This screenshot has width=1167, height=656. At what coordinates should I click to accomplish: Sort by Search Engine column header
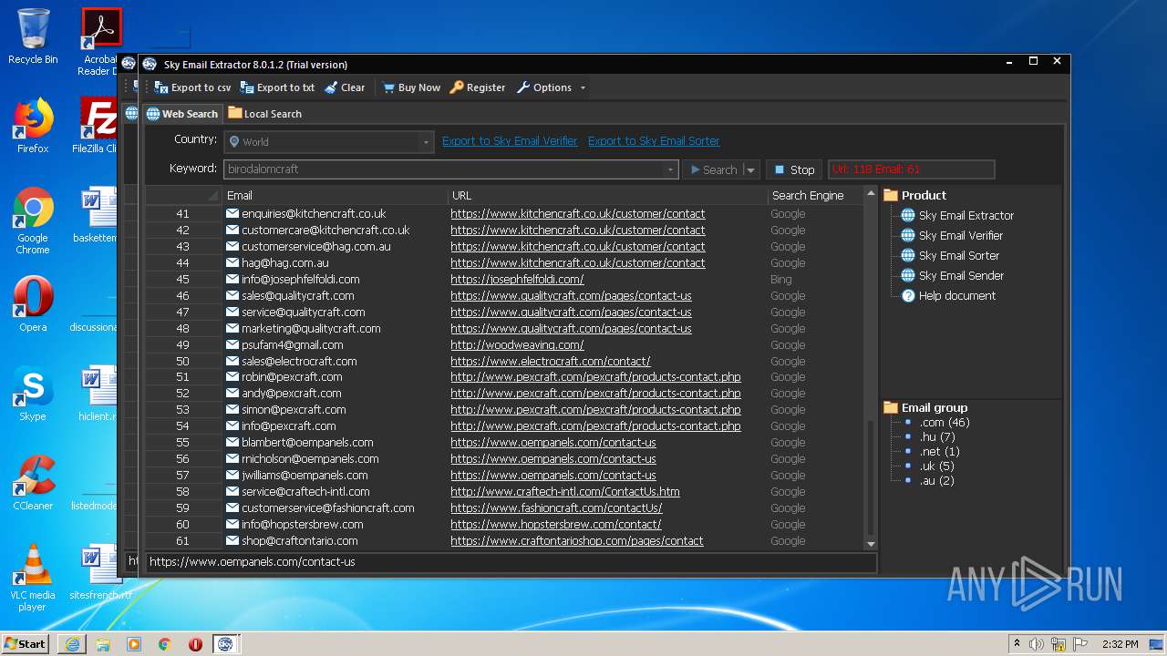click(x=813, y=195)
